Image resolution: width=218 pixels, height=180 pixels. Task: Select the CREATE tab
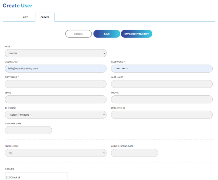coord(45,17)
